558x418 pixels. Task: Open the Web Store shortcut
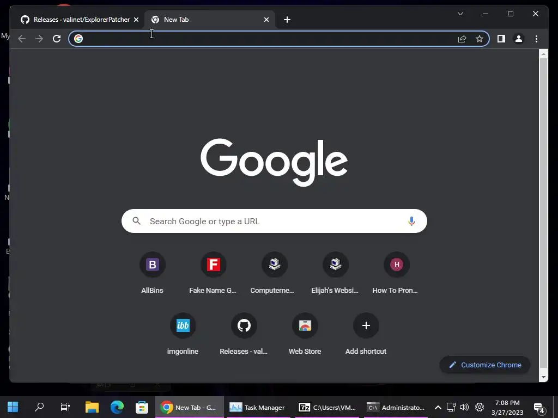coord(305,334)
